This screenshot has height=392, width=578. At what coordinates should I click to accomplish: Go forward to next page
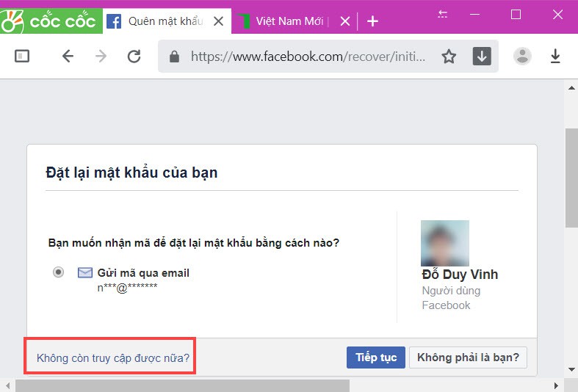[101, 56]
